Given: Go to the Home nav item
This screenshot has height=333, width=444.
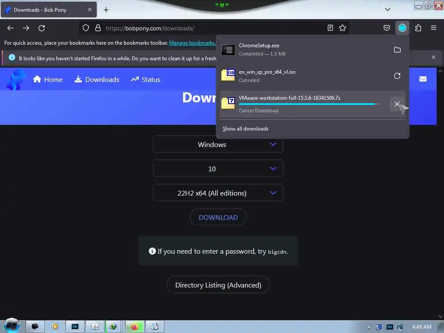Looking at the screenshot, I should (x=48, y=80).
